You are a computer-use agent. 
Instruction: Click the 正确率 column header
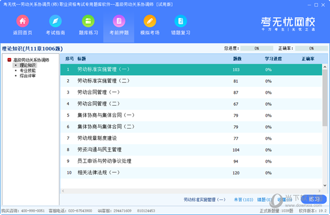(x=308, y=59)
